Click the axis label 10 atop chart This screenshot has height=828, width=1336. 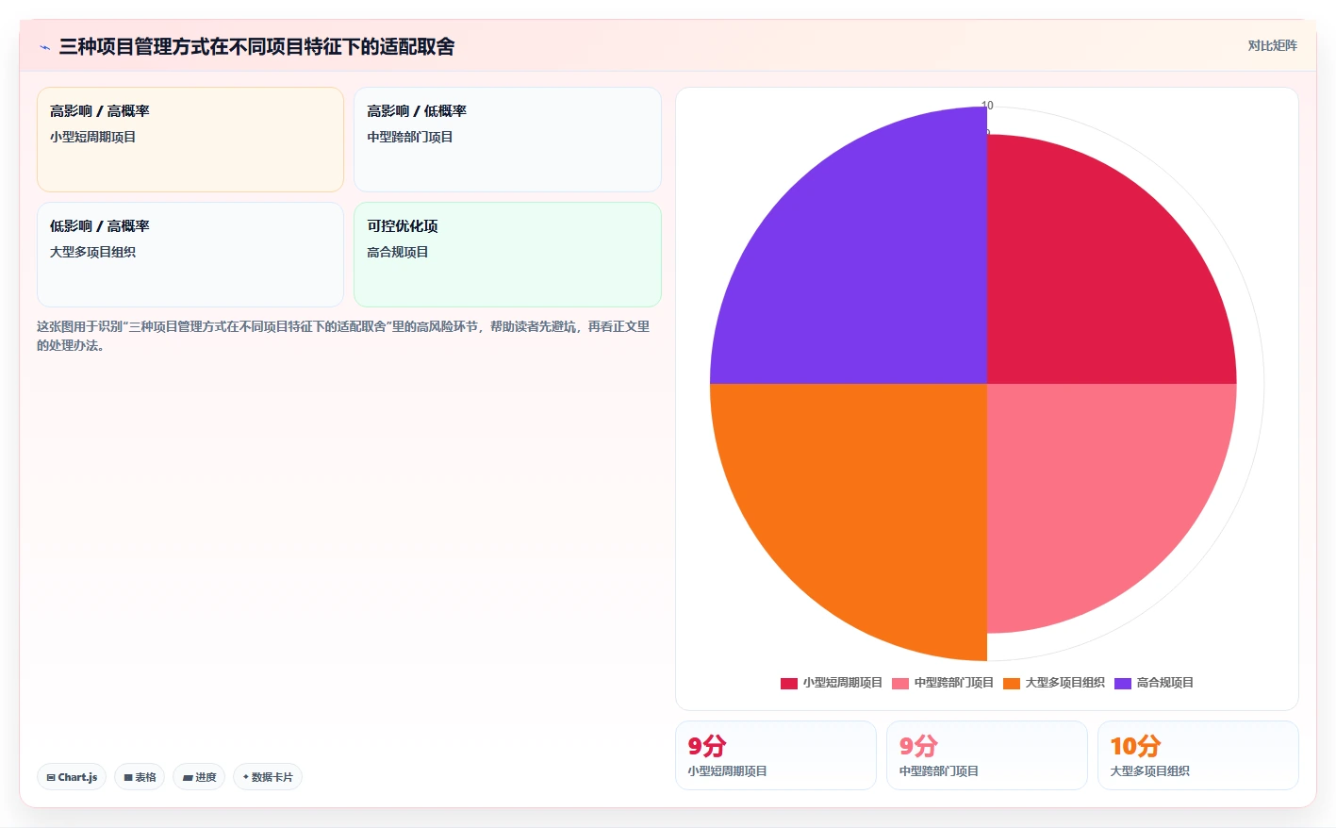click(987, 106)
